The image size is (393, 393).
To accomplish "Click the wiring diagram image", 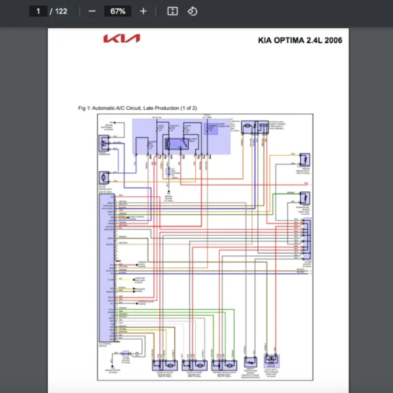I will pos(205,247).
